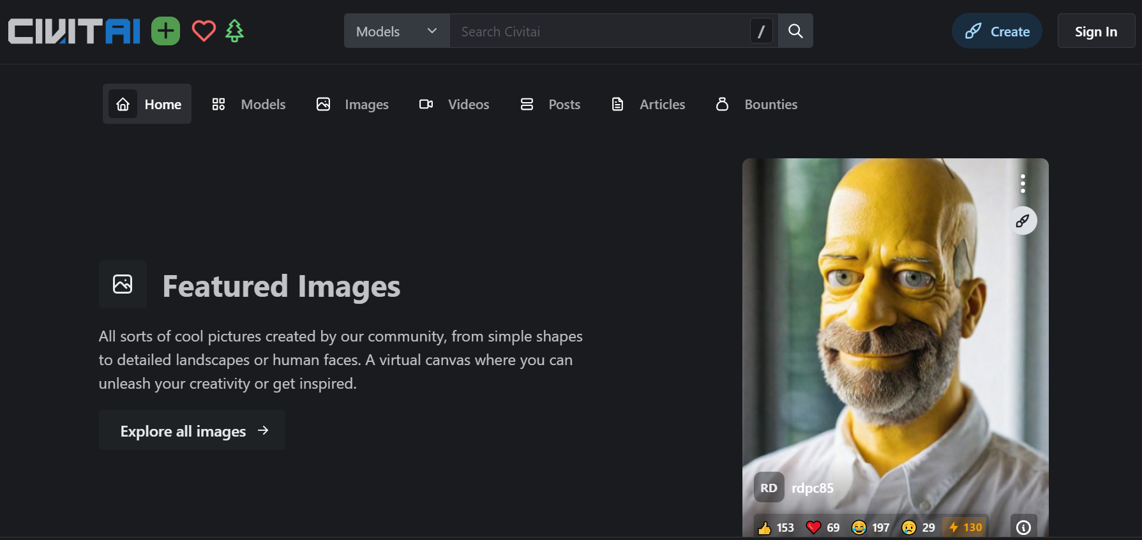Click the red heart icon in header
The height and width of the screenshot is (540, 1142).
[x=204, y=31]
